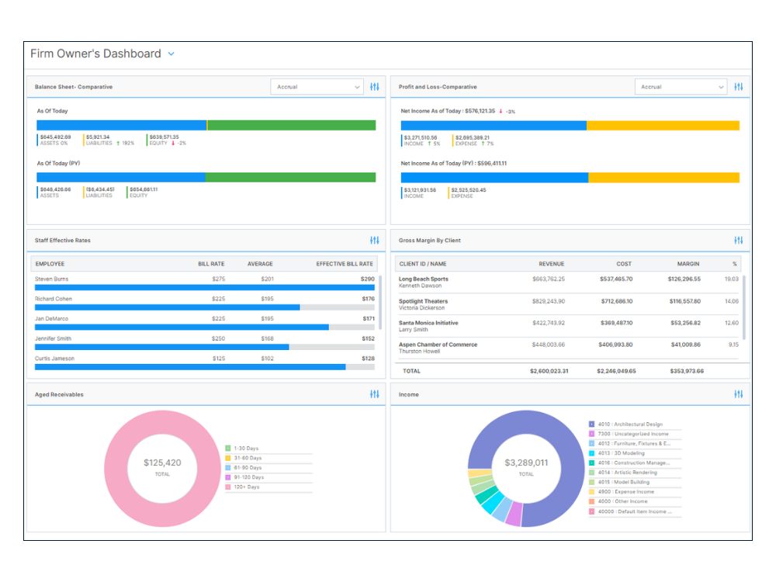Toggle 4013 3D Modeling legend box
Screen dimensions: 776x582
coord(592,453)
